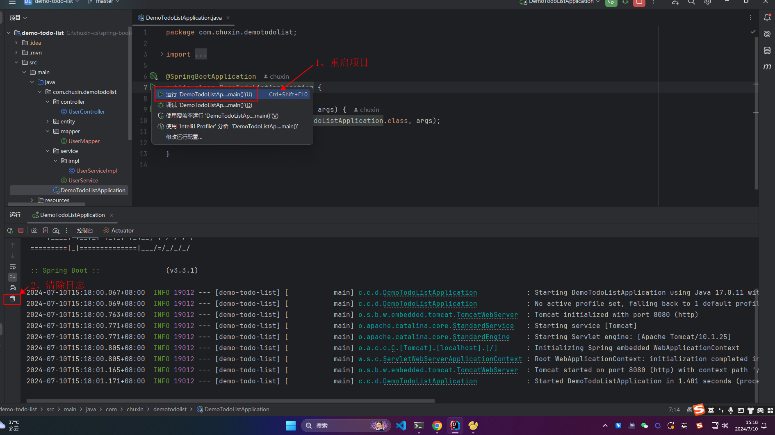Click the attach debugger icon in the Run toolbar

click(x=46, y=230)
